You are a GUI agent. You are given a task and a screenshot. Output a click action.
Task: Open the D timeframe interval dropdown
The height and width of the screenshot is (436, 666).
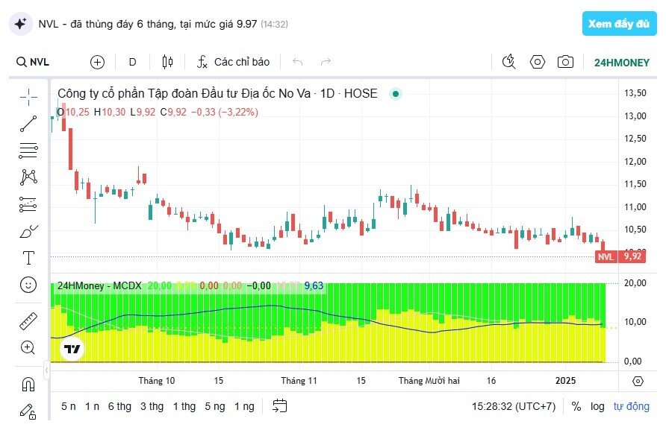coord(132,62)
